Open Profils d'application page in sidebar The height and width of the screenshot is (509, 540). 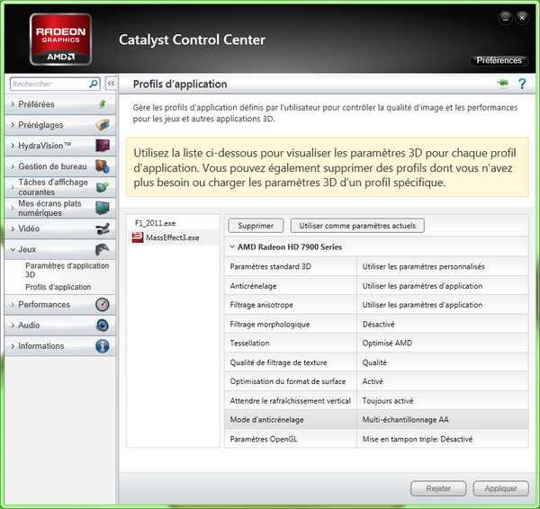58,287
